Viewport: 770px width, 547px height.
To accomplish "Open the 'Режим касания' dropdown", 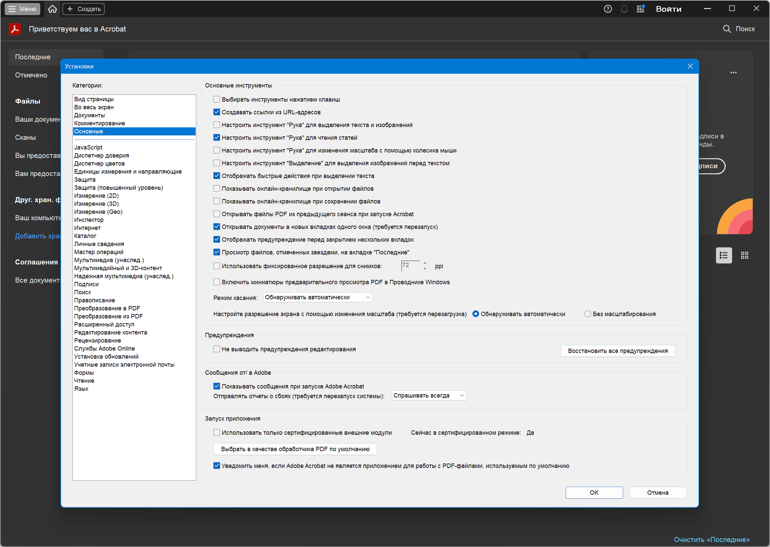I will [x=318, y=297].
